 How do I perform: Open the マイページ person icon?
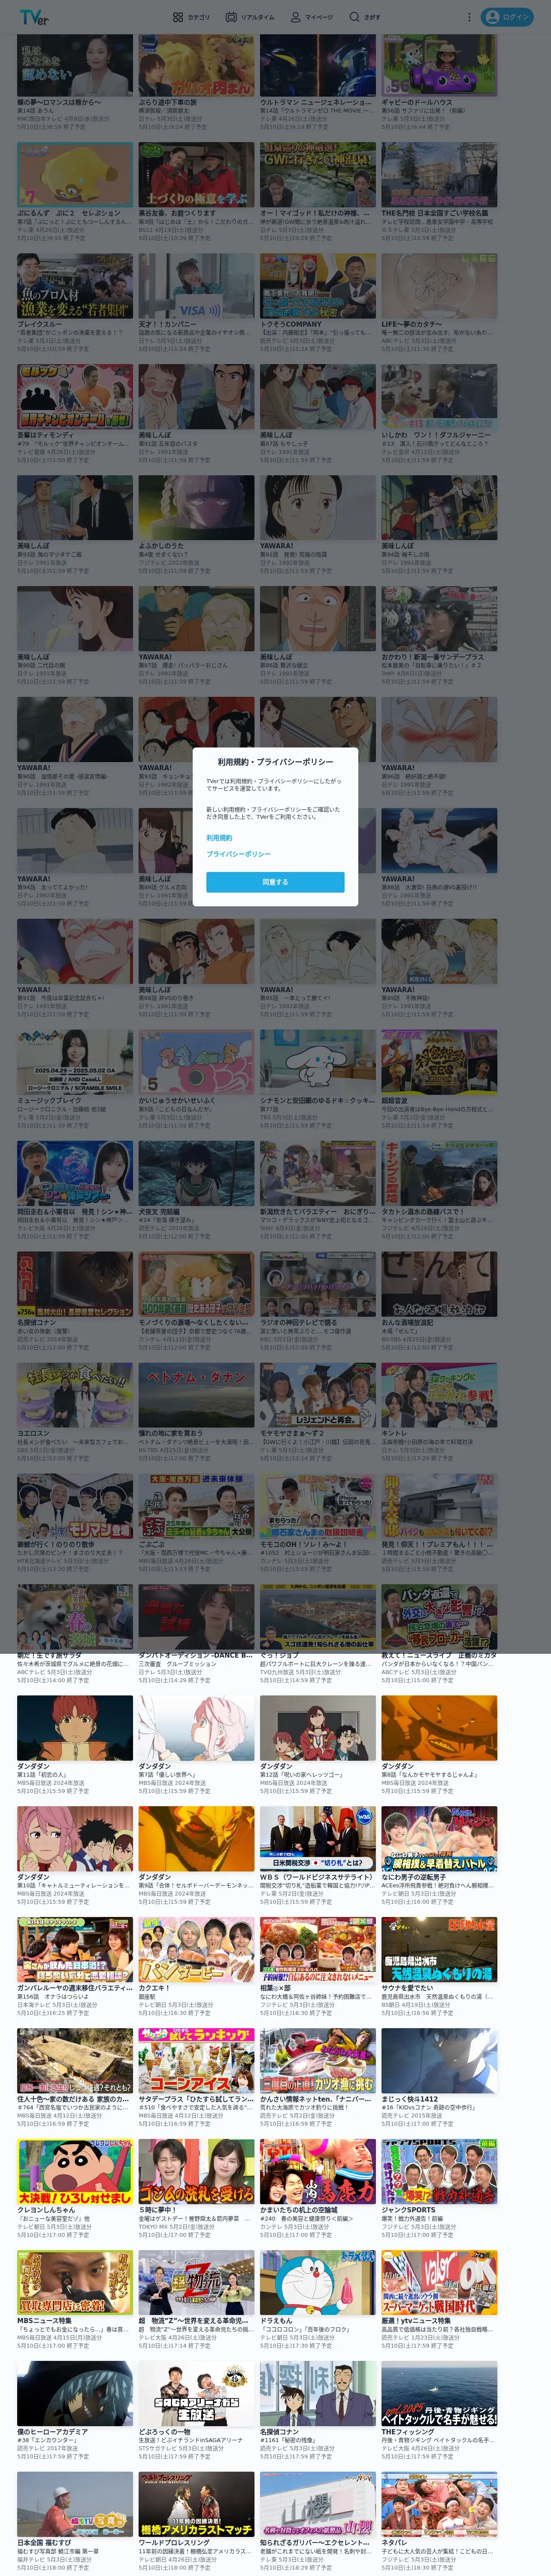click(296, 17)
